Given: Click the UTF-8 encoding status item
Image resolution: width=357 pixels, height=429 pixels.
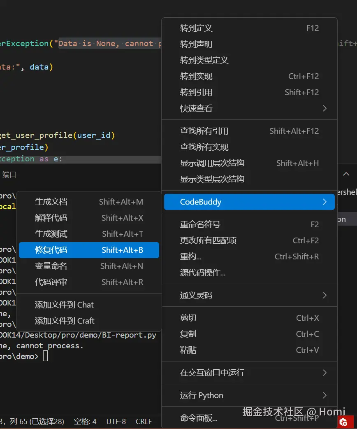Looking at the screenshot, I should [116, 422].
